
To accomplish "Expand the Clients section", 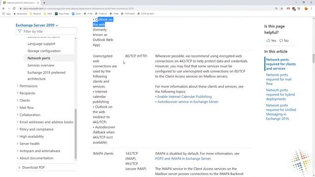I will (23, 100).
